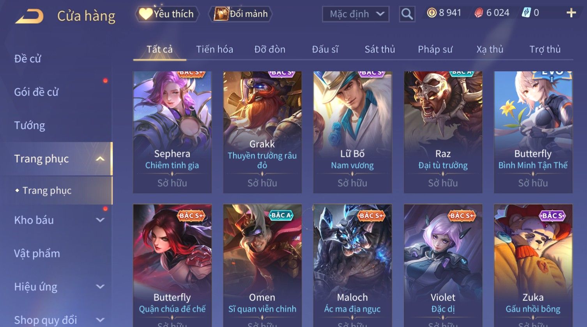Open Gói đề cử in the sidebar
Viewport: 587px width, 327px height.
[36, 92]
